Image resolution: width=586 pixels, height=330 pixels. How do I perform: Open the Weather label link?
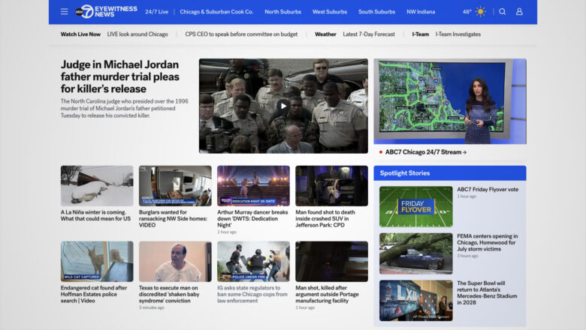325,34
